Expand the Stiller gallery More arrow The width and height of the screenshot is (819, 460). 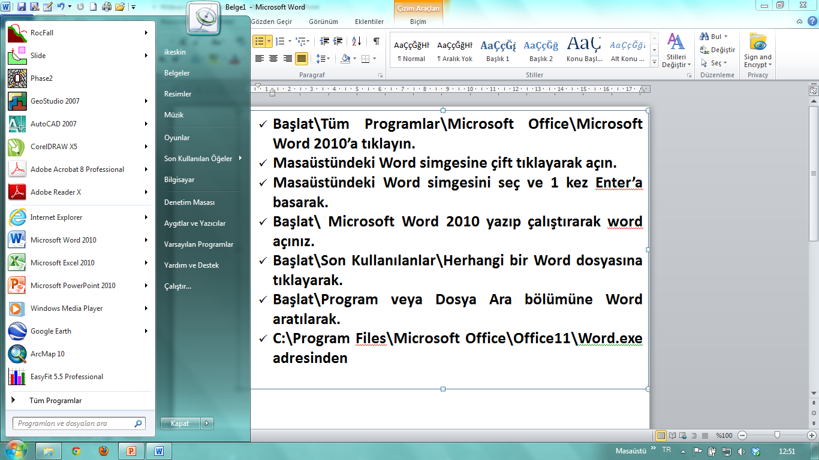pyautogui.click(x=654, y=62)
